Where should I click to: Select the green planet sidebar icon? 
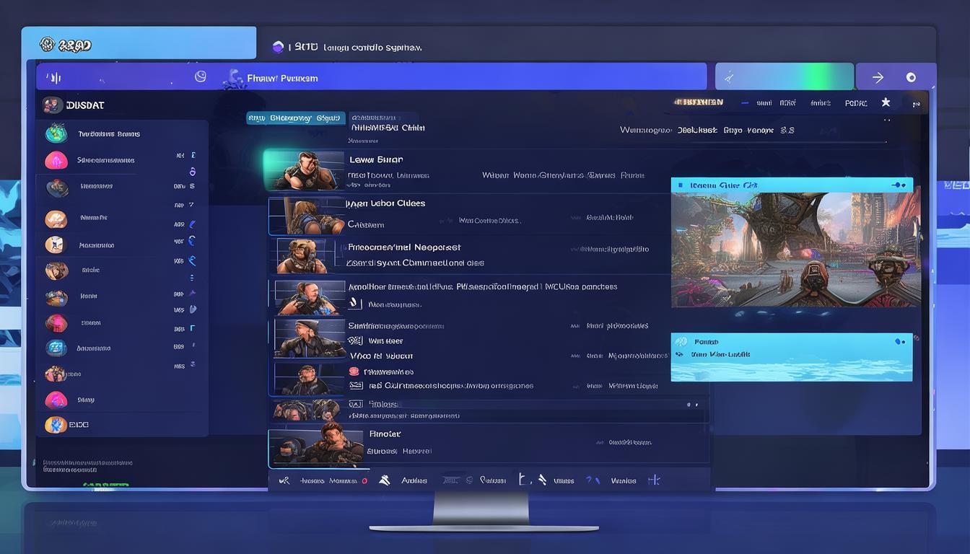[x=56, y=133]
